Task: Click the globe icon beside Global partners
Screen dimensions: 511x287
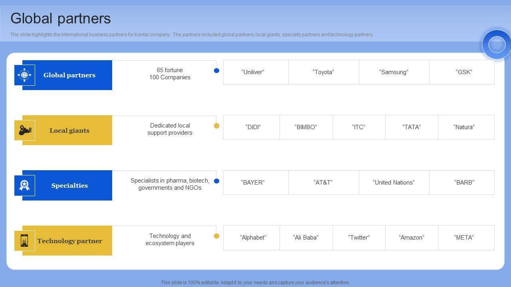Action: [x=24, y=75]
